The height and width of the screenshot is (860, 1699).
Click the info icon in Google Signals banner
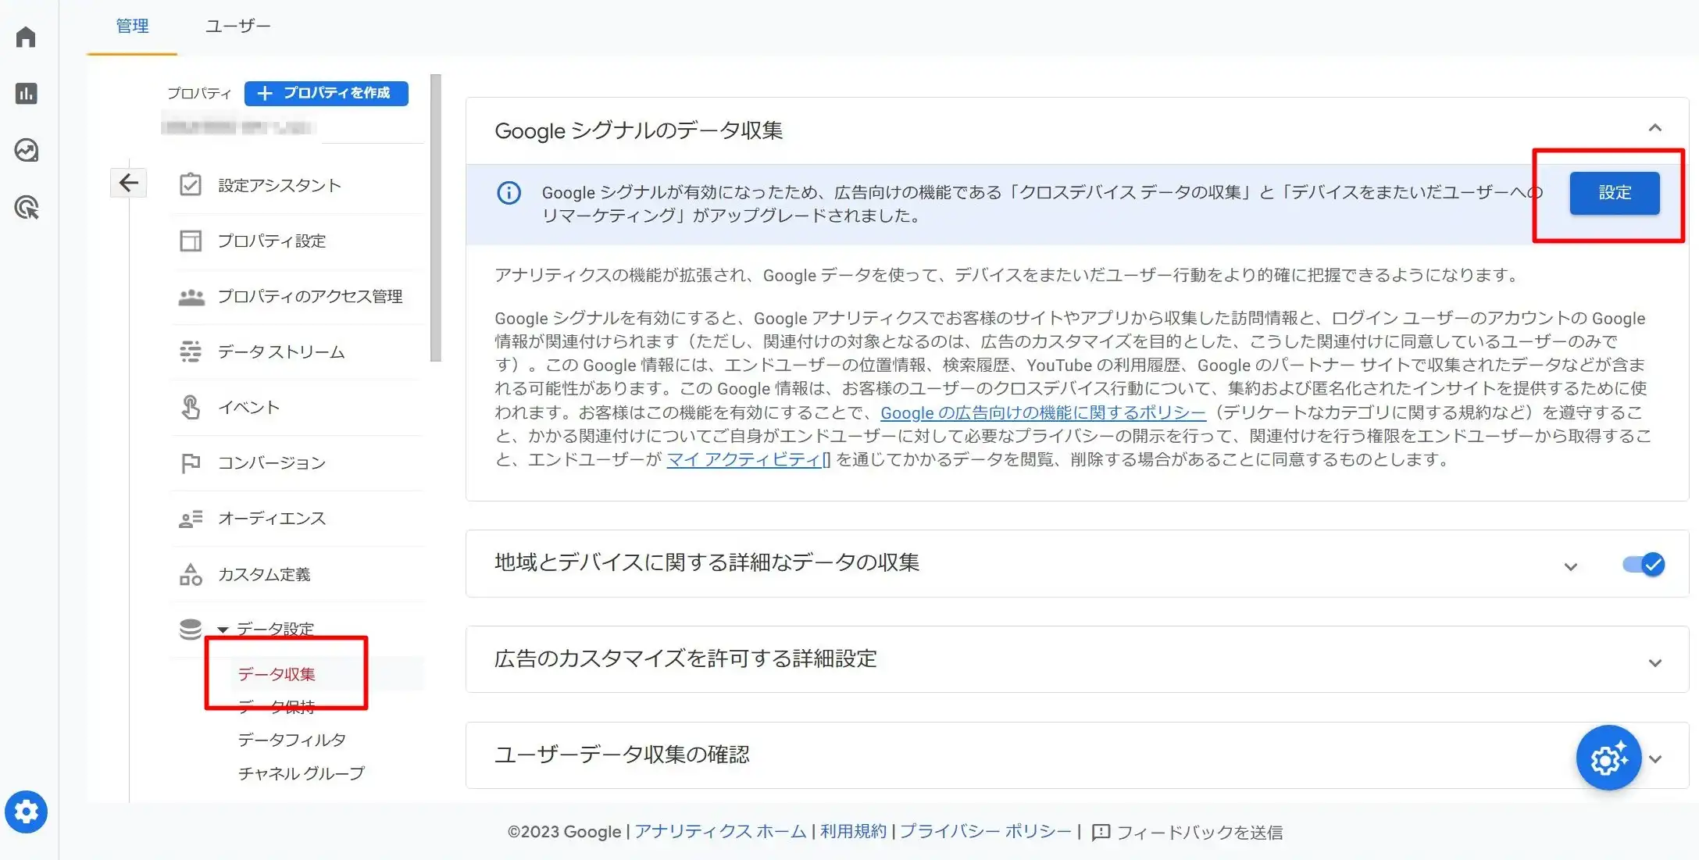click(509, 193)
